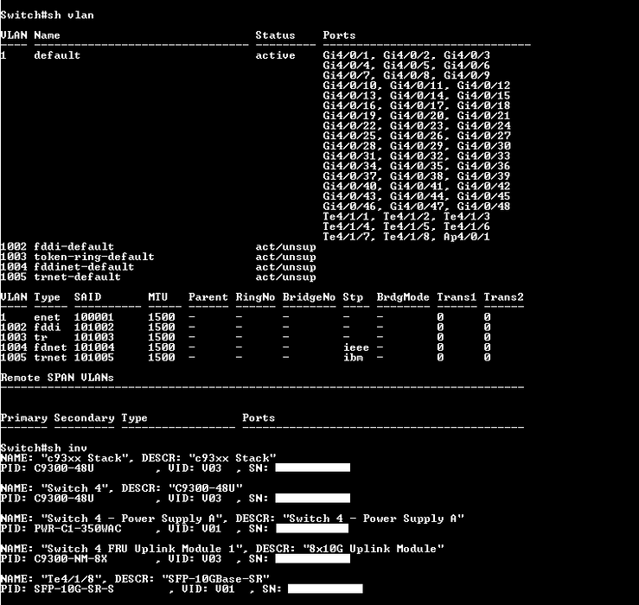Click the "active" status of VLAN 1

point(275,55)
